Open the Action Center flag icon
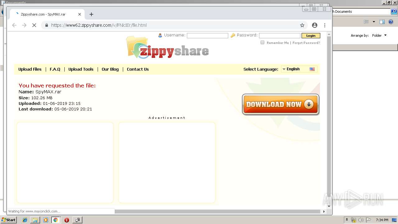 [x=368, y=220]
